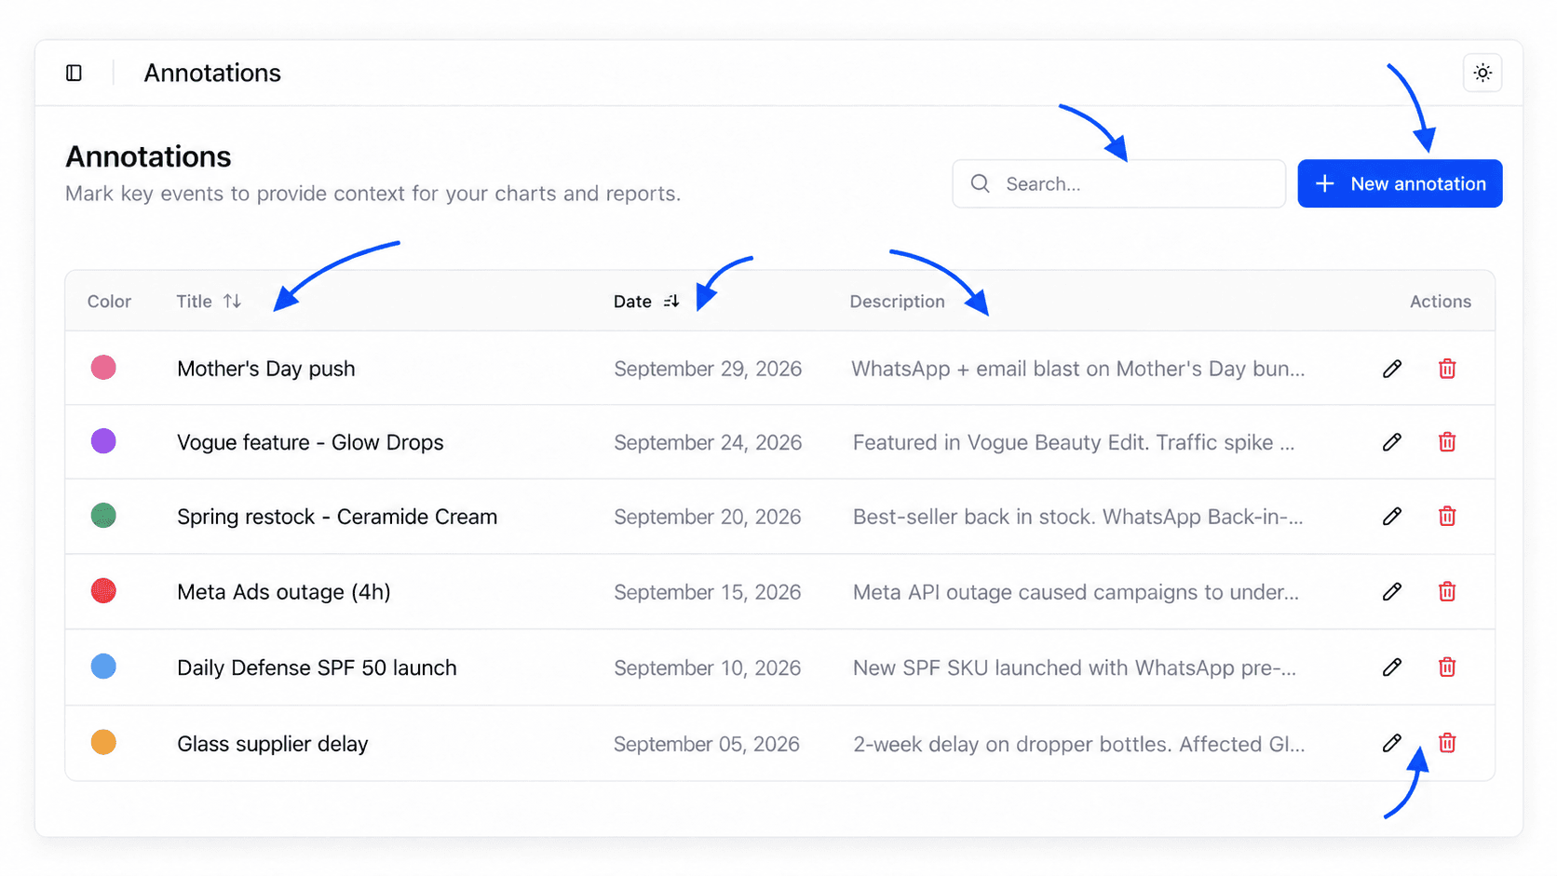Click the New annotation button
1557x876 pixels.
point(1400,183)
